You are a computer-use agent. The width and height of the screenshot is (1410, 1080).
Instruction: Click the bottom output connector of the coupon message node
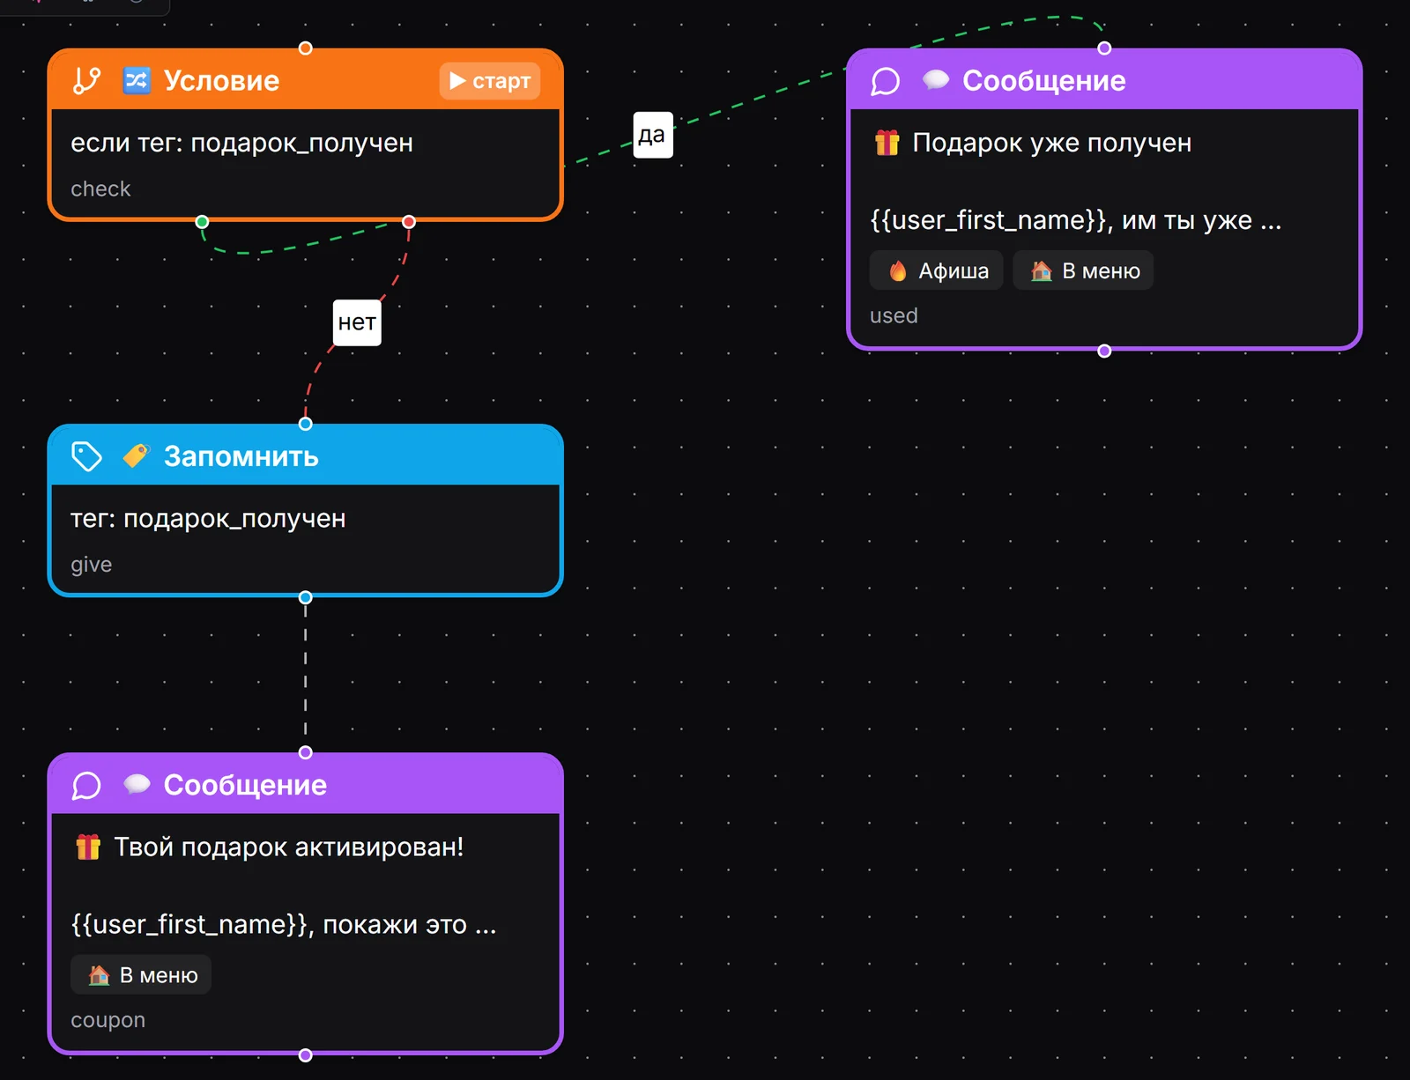(306, 1055)
